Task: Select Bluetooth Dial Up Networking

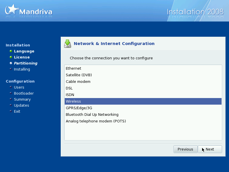Action: click(x=143, y=114)
